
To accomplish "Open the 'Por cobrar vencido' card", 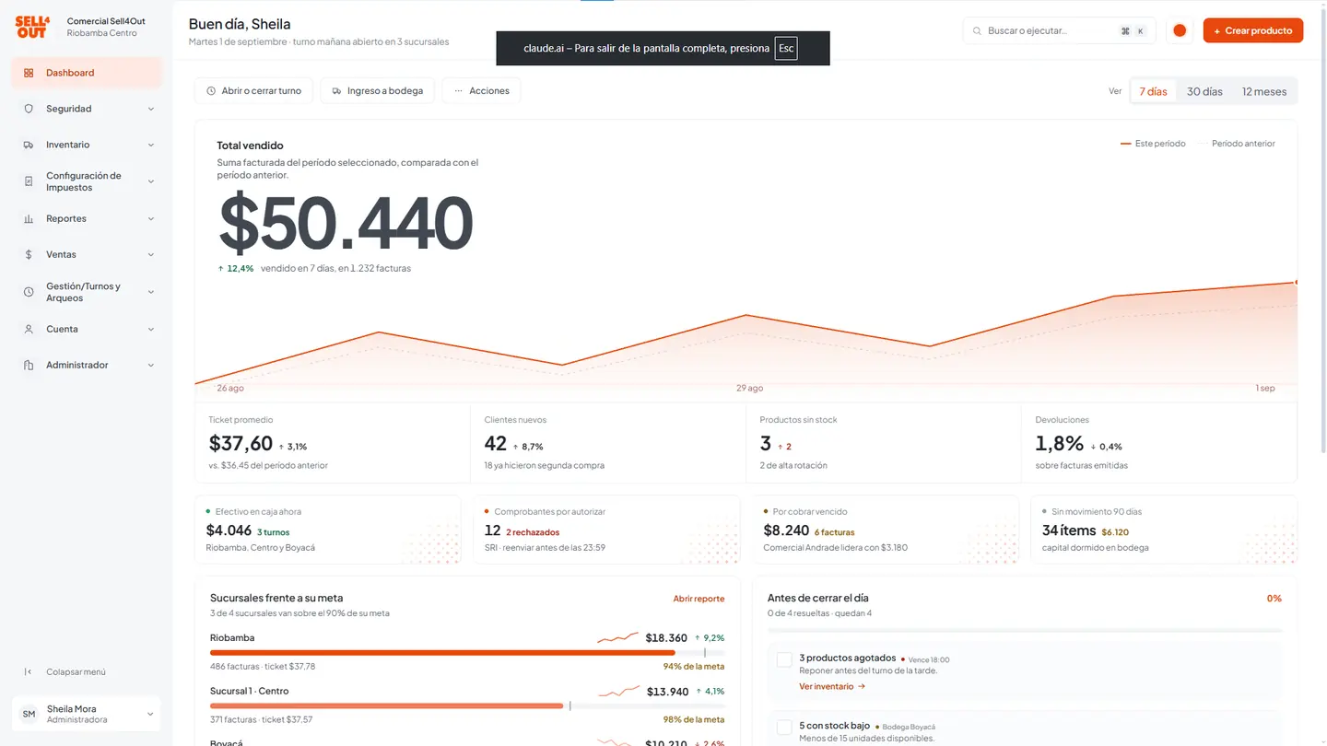I will click(x=886, y=530).
